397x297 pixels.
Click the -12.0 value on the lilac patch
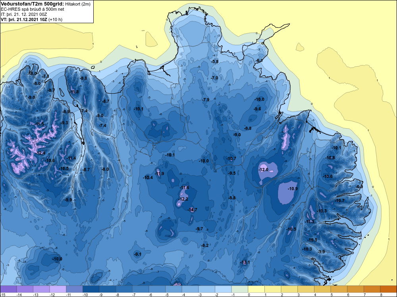tap(263, 170)
